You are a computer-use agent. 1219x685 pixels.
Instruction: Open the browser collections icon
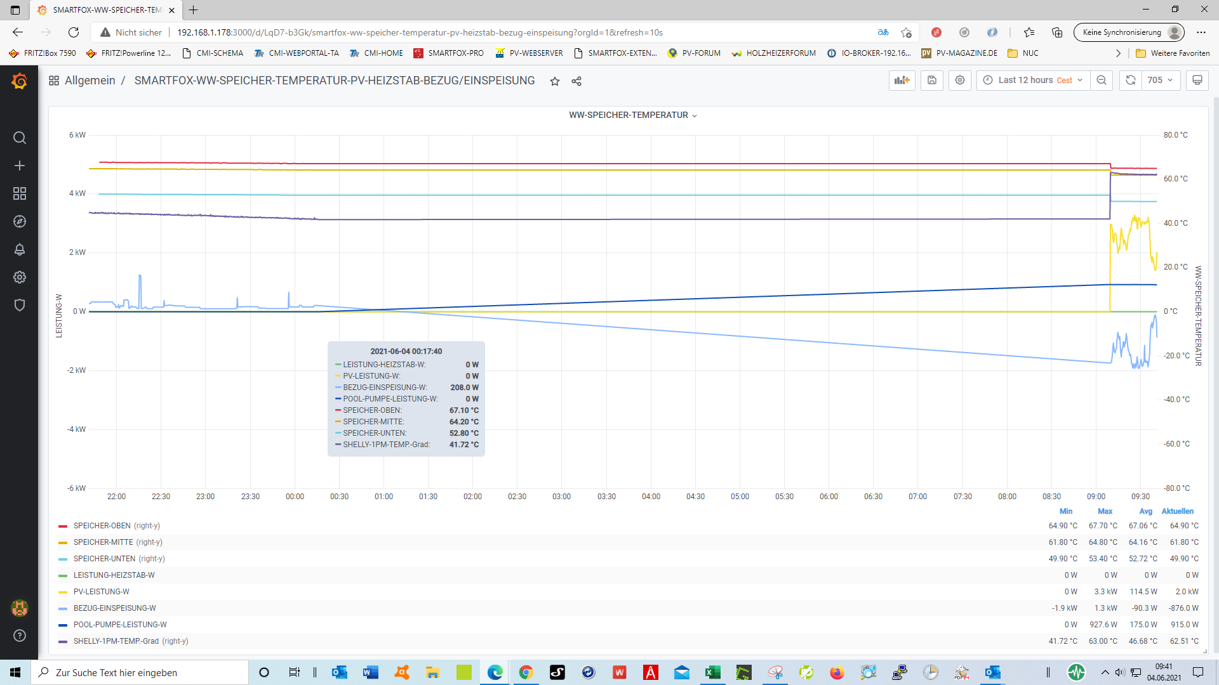click(1057, 32)
